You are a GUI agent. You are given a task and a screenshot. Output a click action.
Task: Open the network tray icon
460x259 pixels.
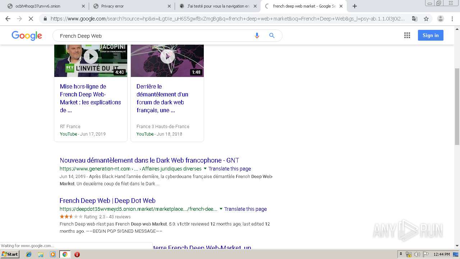click(x=409, y=254)
